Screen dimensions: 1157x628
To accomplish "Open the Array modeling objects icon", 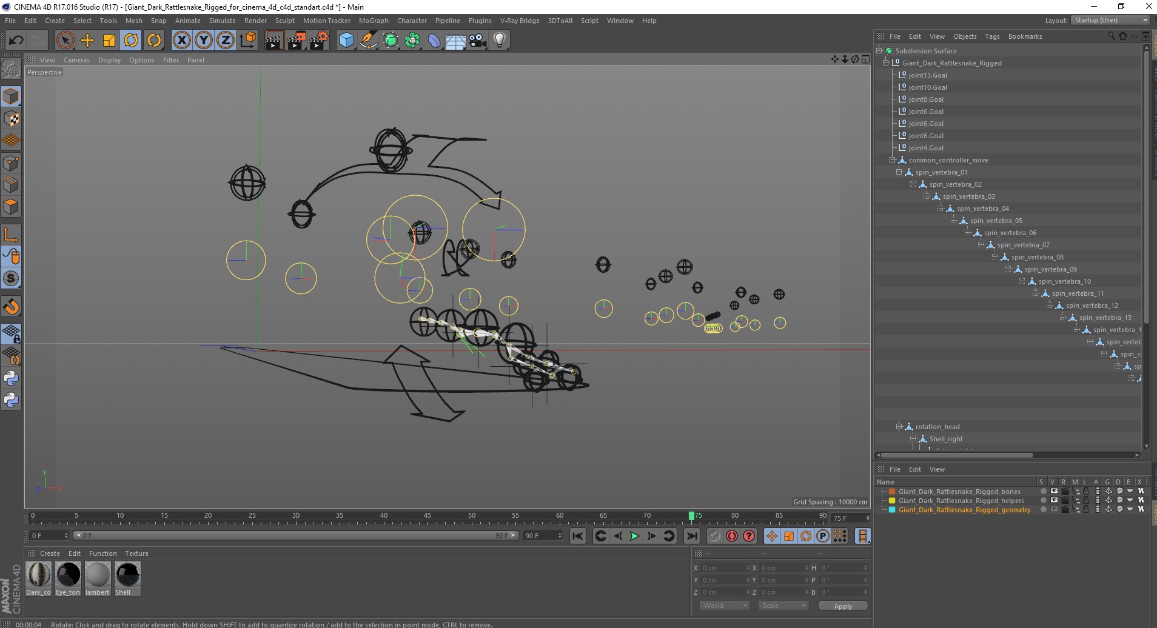I will [412, 41].
